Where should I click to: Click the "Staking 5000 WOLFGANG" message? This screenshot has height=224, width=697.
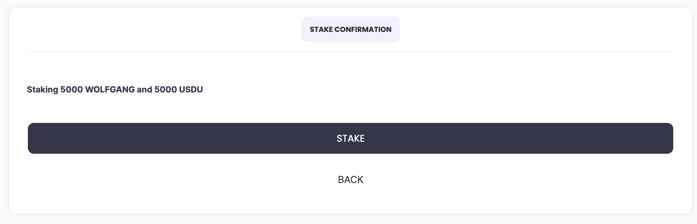click(x=115, y=89)
